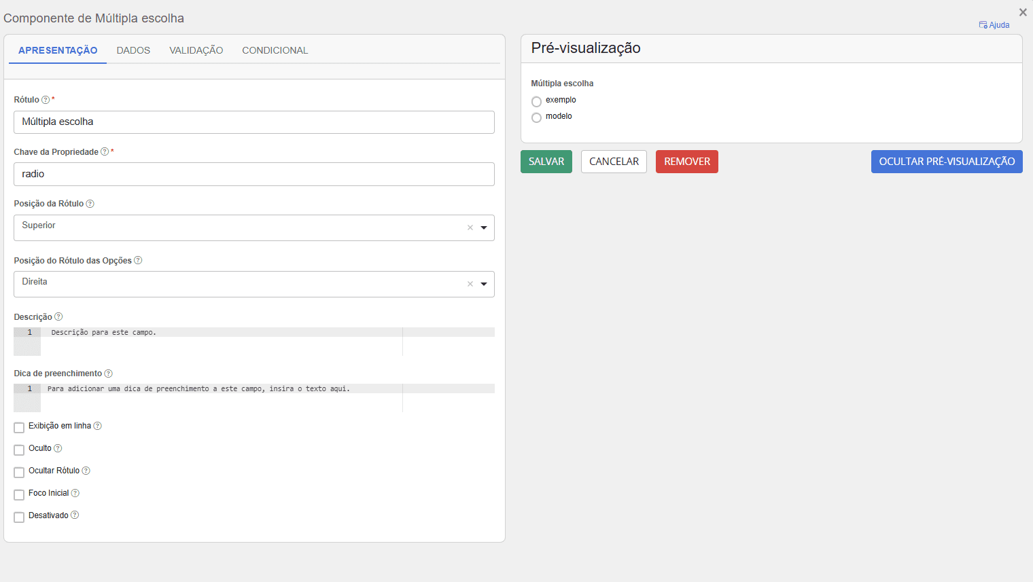Click help icon beside Dica de preenchimento

pos(108,374)
